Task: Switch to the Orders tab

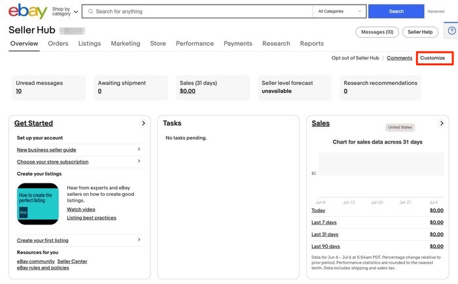Action: coord(58,44)
